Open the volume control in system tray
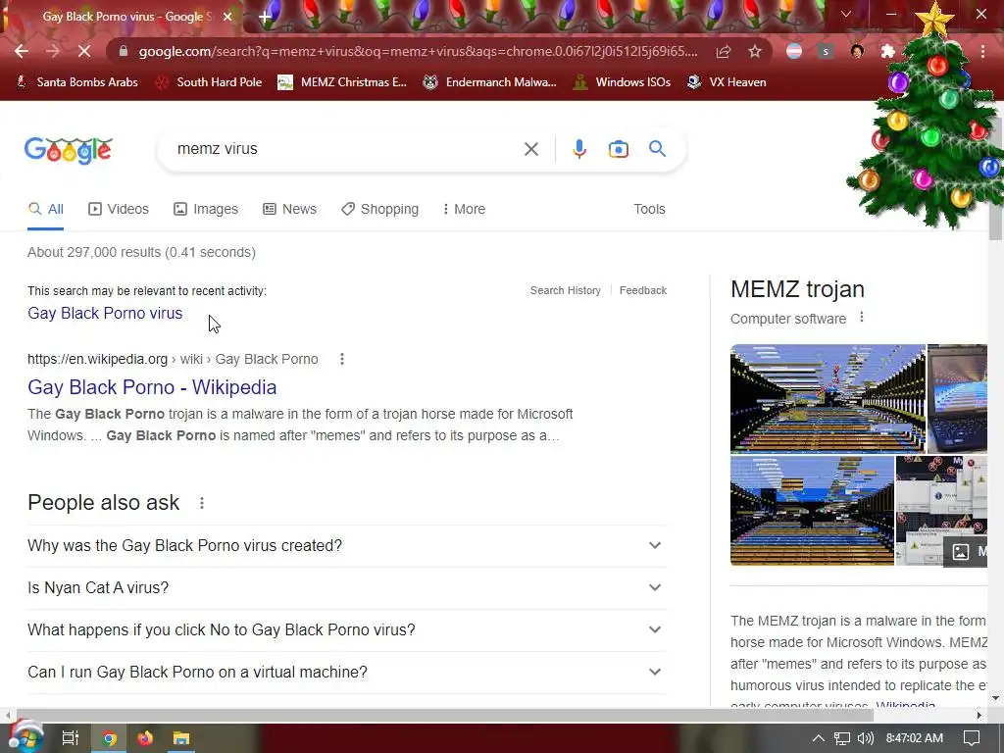This screenshot has height=753, width=1004. coord(865,738)
